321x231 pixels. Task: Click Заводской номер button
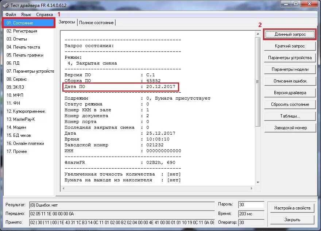coord(290,128)
